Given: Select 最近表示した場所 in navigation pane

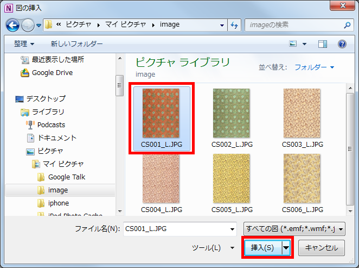Looking at the screenshot, I should tap(57, 60).
